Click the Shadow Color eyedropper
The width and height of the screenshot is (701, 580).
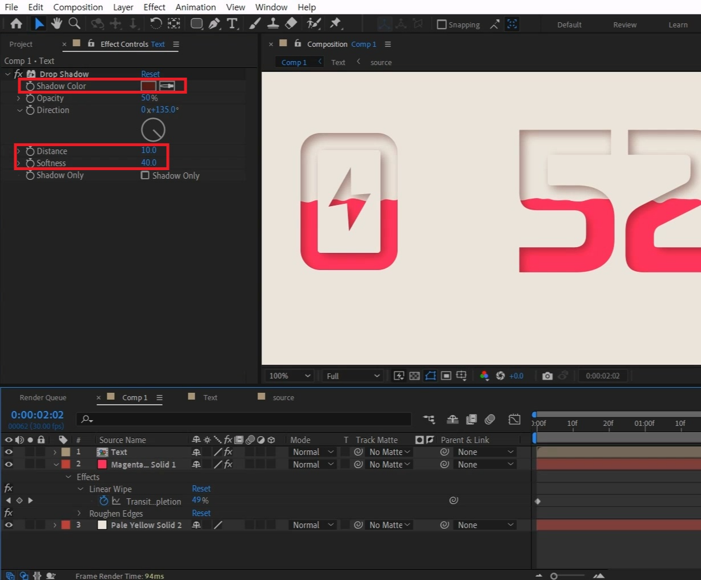click(167, 86)
